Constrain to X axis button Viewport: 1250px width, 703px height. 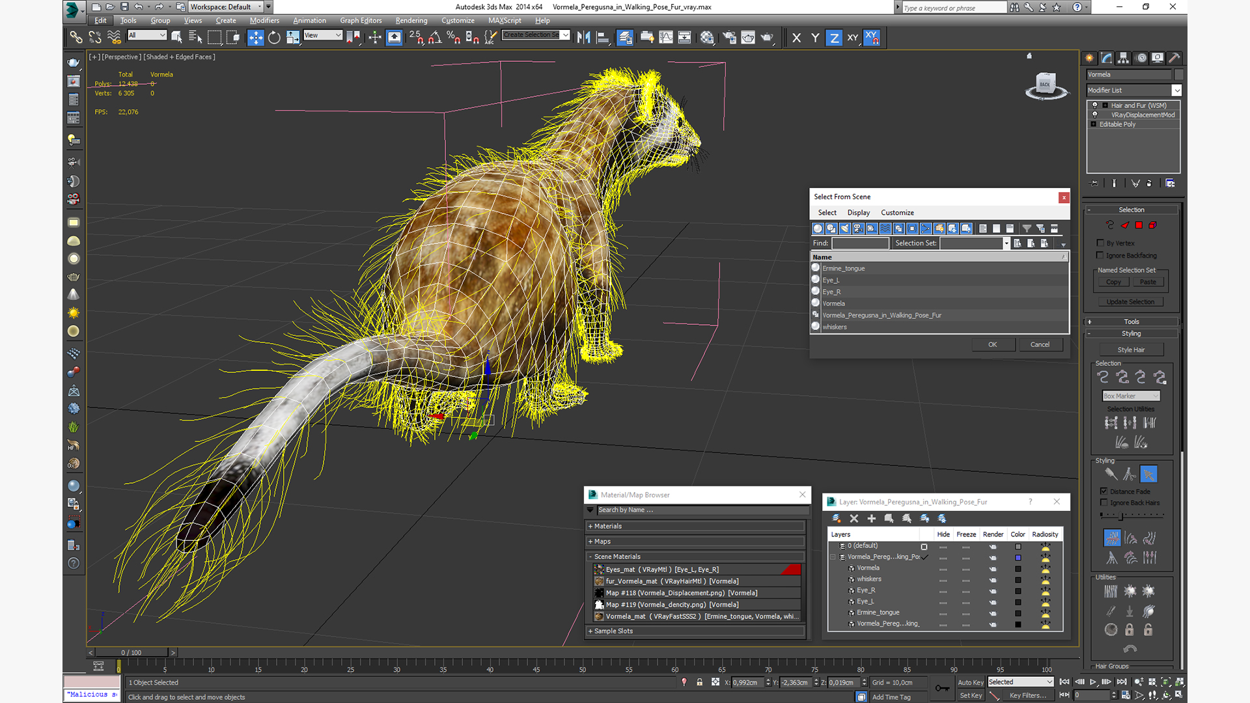[796, 38]
